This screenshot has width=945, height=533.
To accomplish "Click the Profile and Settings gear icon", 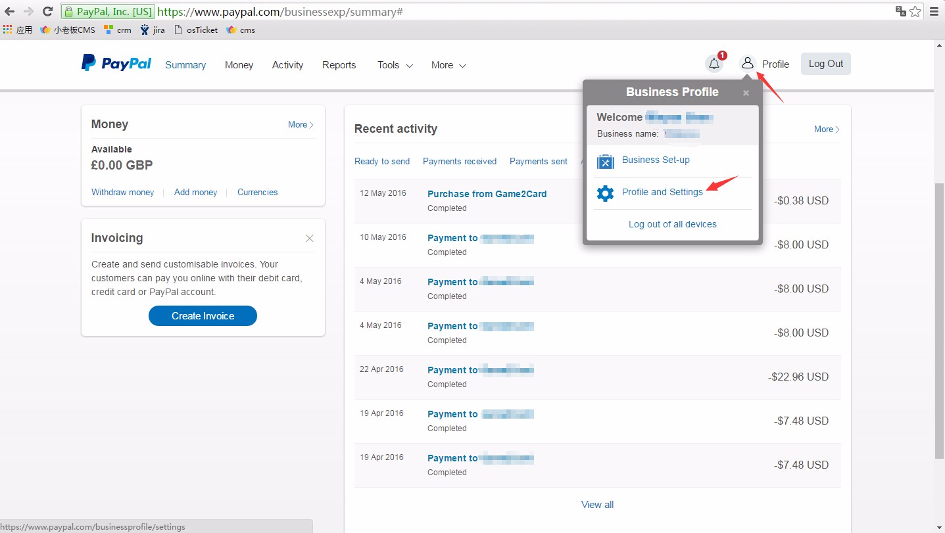I will click(605, 193).
